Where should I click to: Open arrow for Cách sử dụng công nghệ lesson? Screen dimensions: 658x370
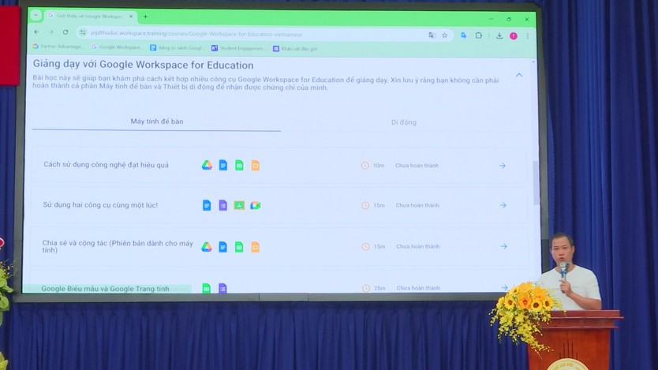tap(503, 166)
